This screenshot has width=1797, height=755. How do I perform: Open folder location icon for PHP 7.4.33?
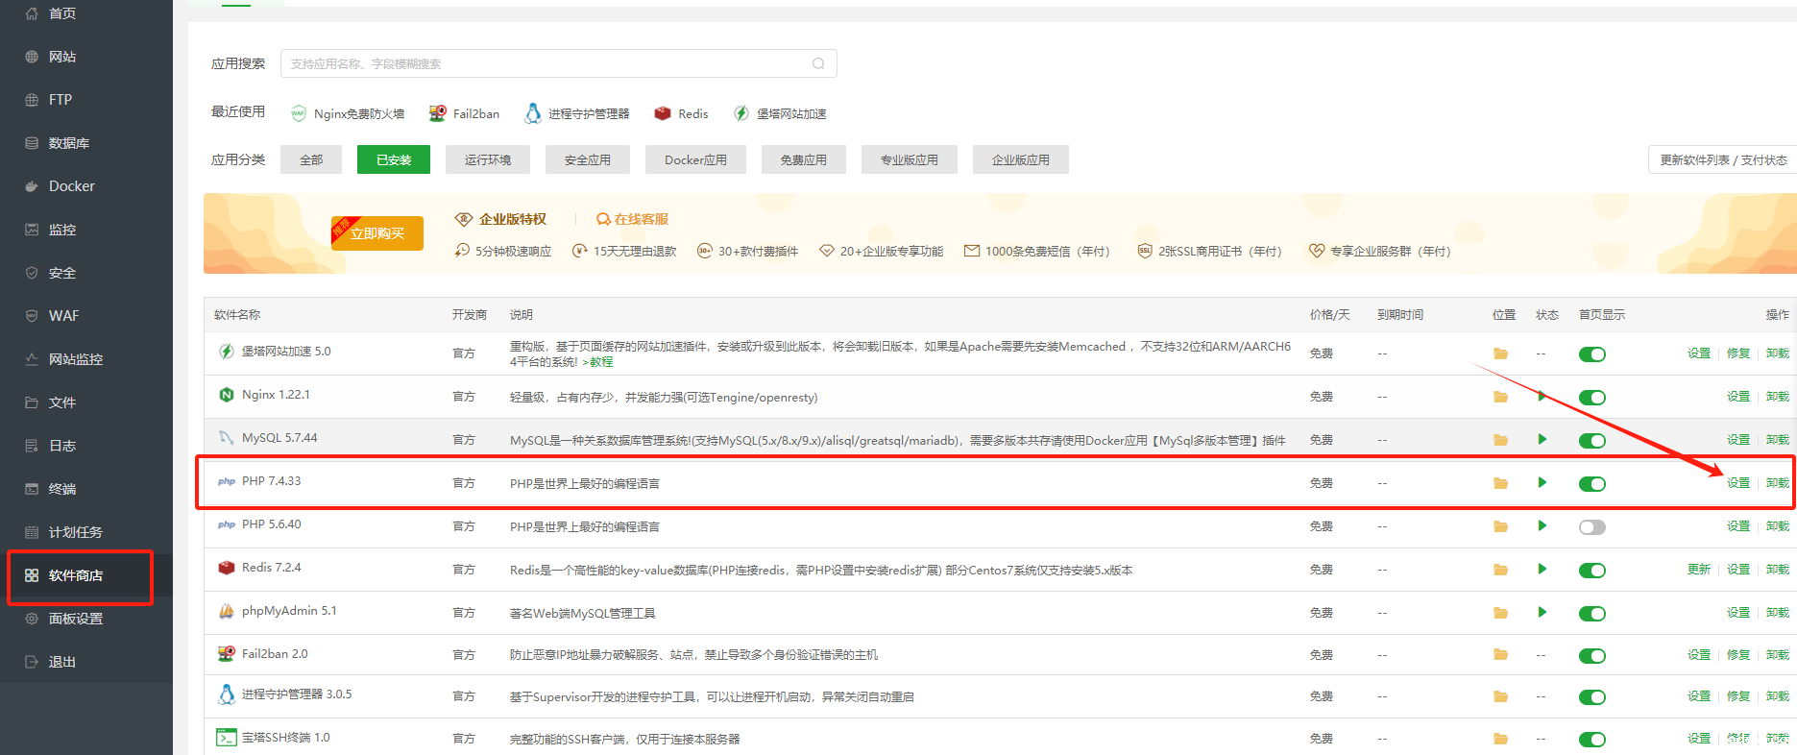click(1500, 483)
